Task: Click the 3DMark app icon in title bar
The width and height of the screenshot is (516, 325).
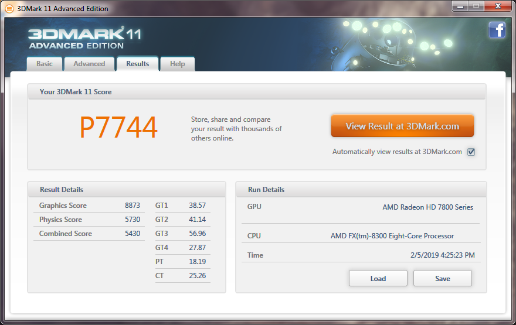Action: tap(9, 9)
